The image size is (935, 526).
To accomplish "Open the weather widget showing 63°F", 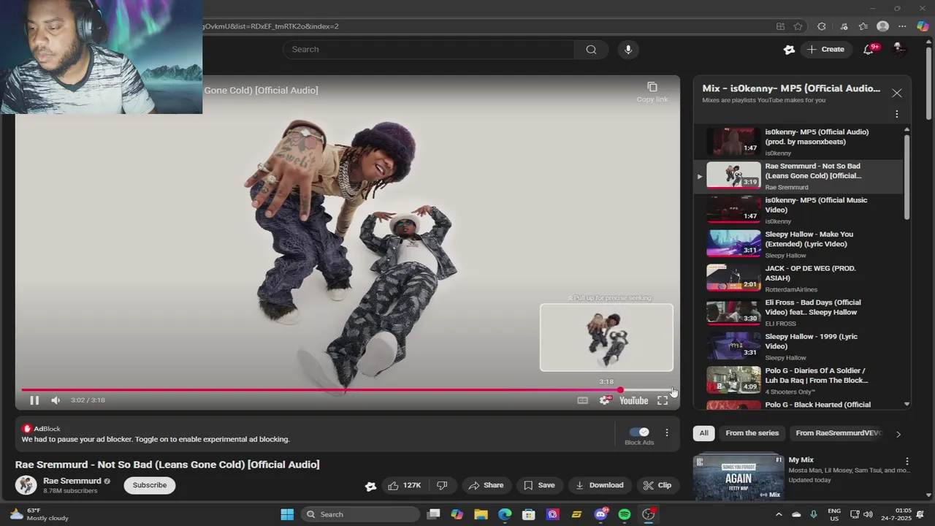I will (x=39, y=514).
